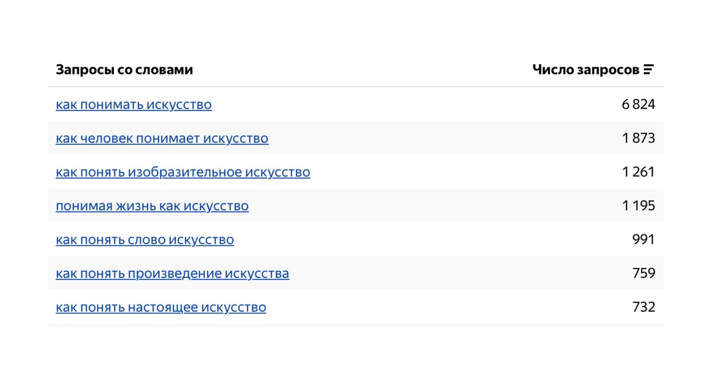Follow link 'как понять изобразительное искусство'
The width and height of the screenshot is (705, 371).
(183, 172)
